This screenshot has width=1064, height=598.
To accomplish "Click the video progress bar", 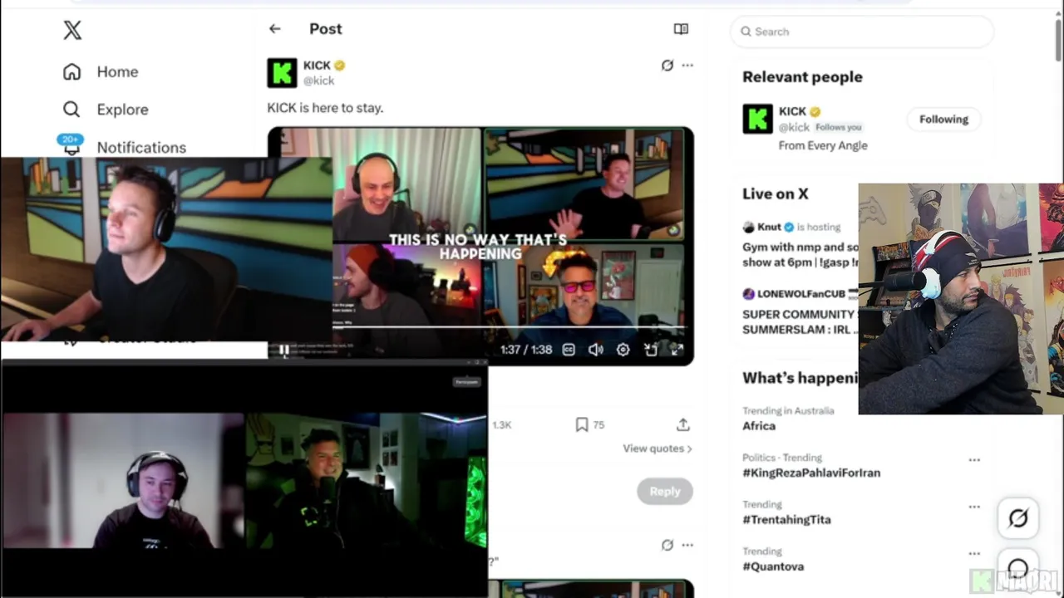I will pyautogui.click(x=509, y=327).
